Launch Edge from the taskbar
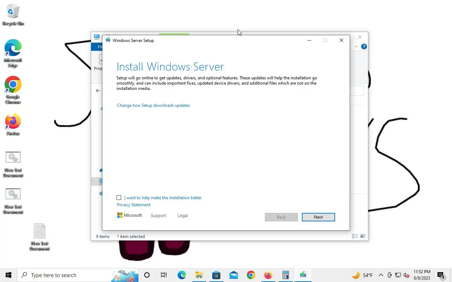Screen dimensions: 452x282 pos(182,275)
